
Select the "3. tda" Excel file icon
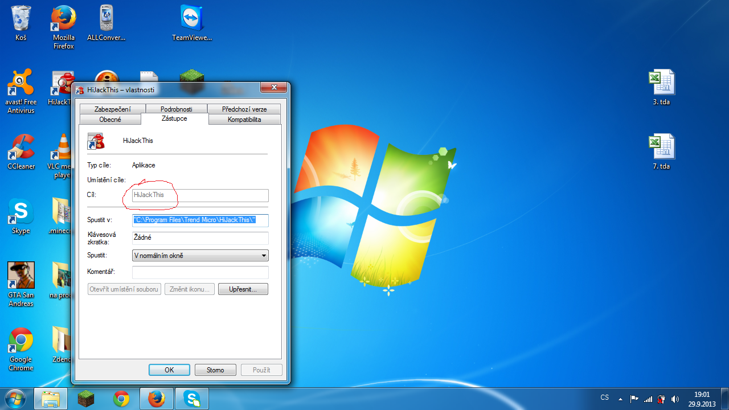(x=661, y=88)
